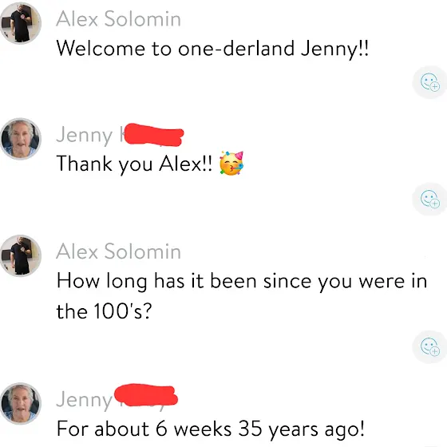Select the 'For about 6 weeks 35 years ago!' message
This screenshot has width=447, height=447.
[211, 429]
